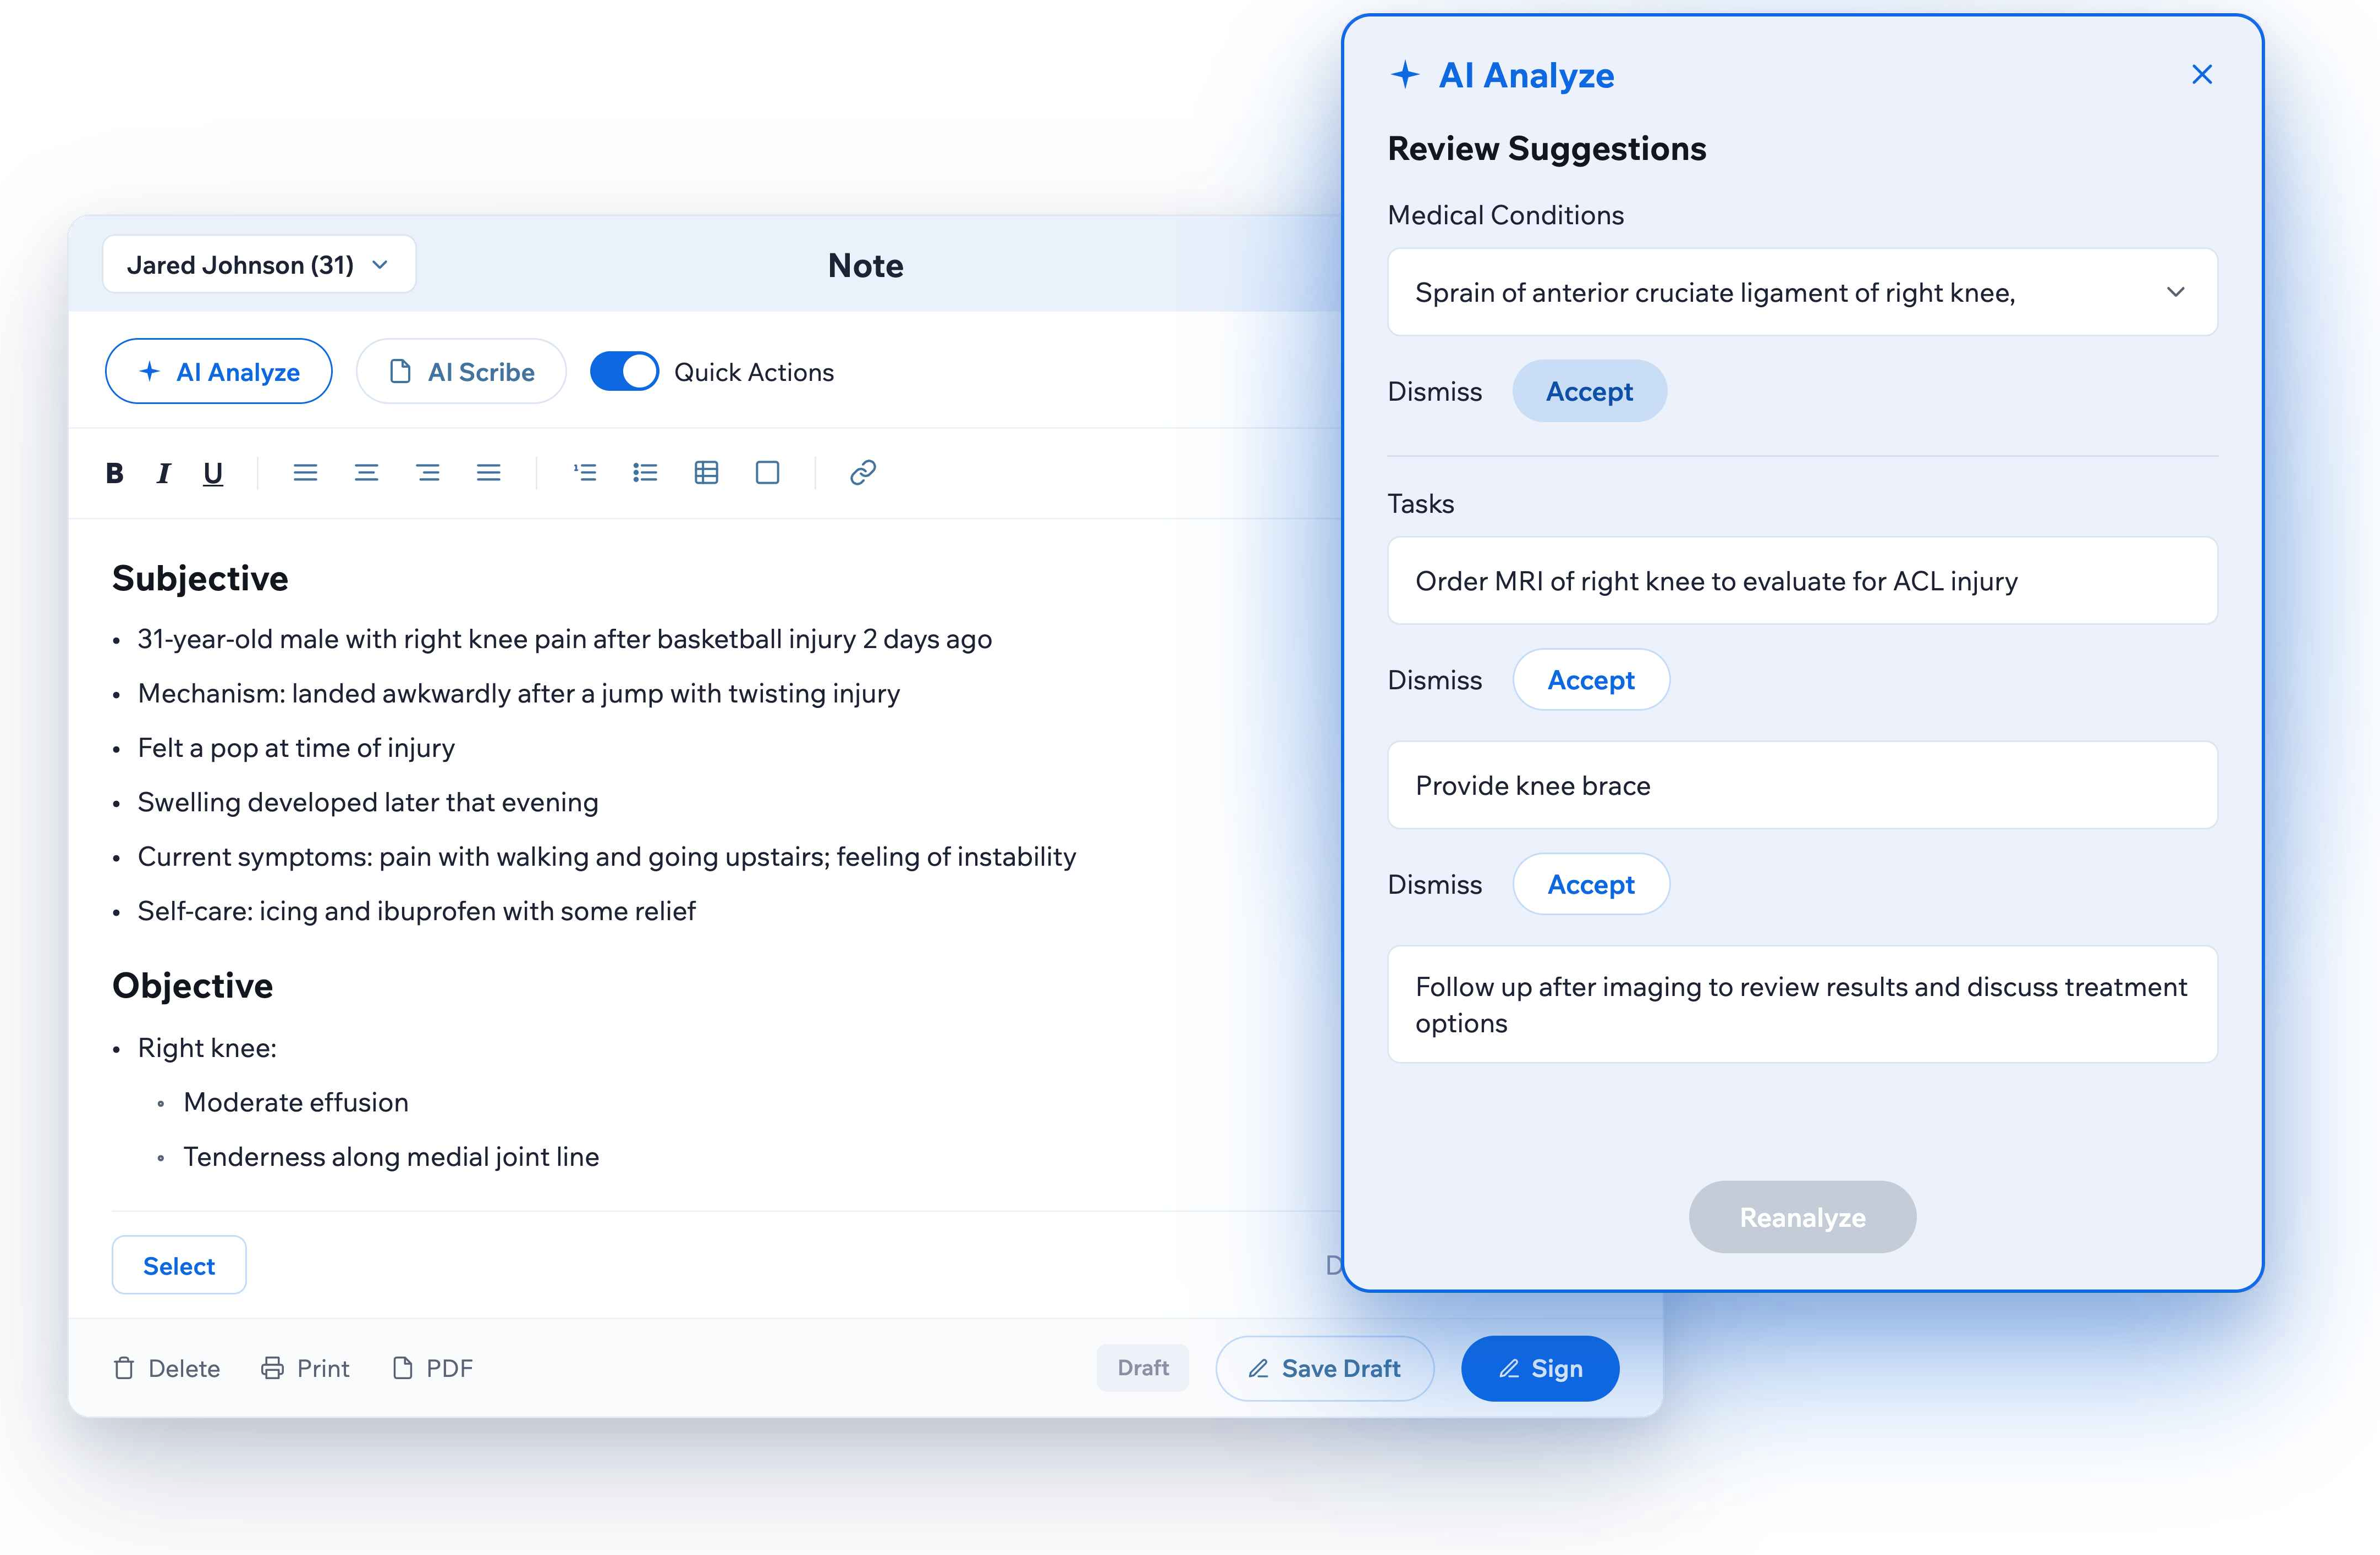Click the Note title

coord(866,265)
